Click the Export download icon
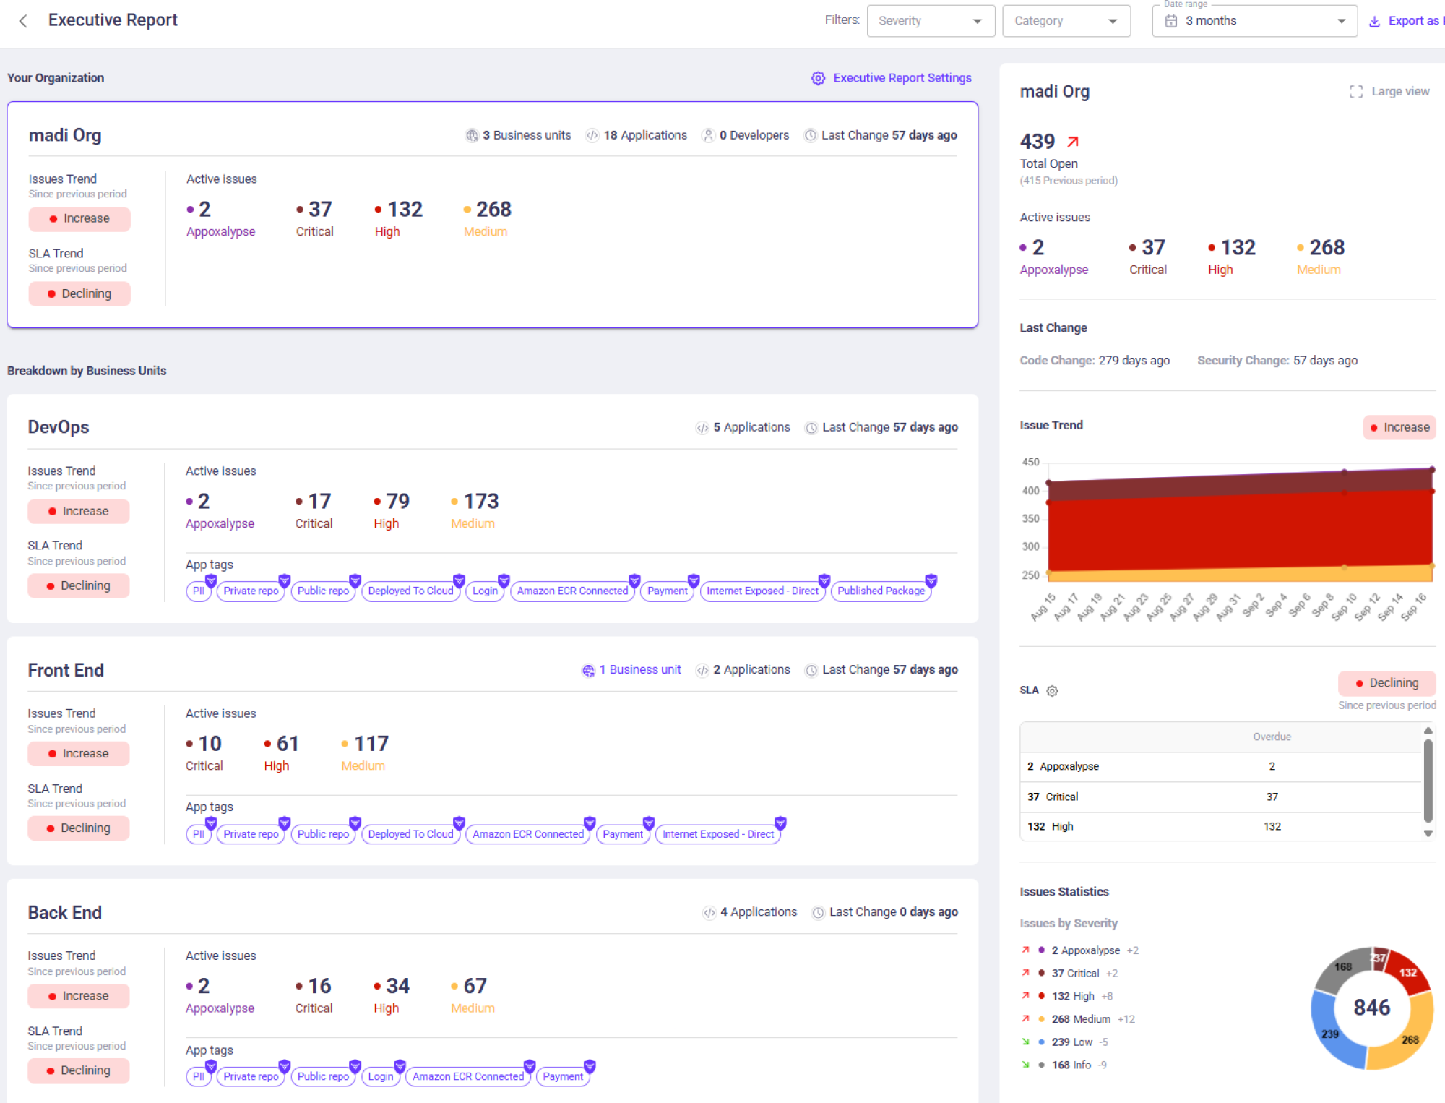Image resolution: width=1445 pixels, height=1103 pixels. click(x=1374, y=22)
